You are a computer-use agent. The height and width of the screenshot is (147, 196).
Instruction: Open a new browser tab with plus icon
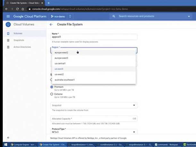(48, 3)
